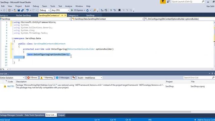Screen dimensions: 215x121
Task: Sort by the Project column header
Action: (x=169, y=82)
